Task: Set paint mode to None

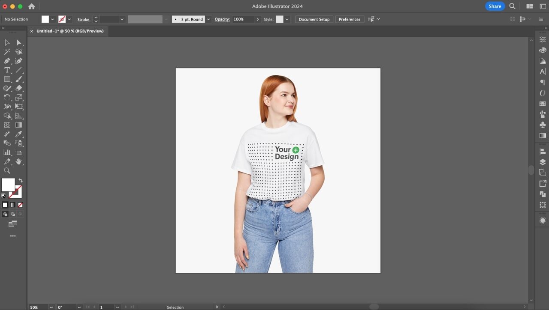Action: pyautogui.click(x=20, y=205)
